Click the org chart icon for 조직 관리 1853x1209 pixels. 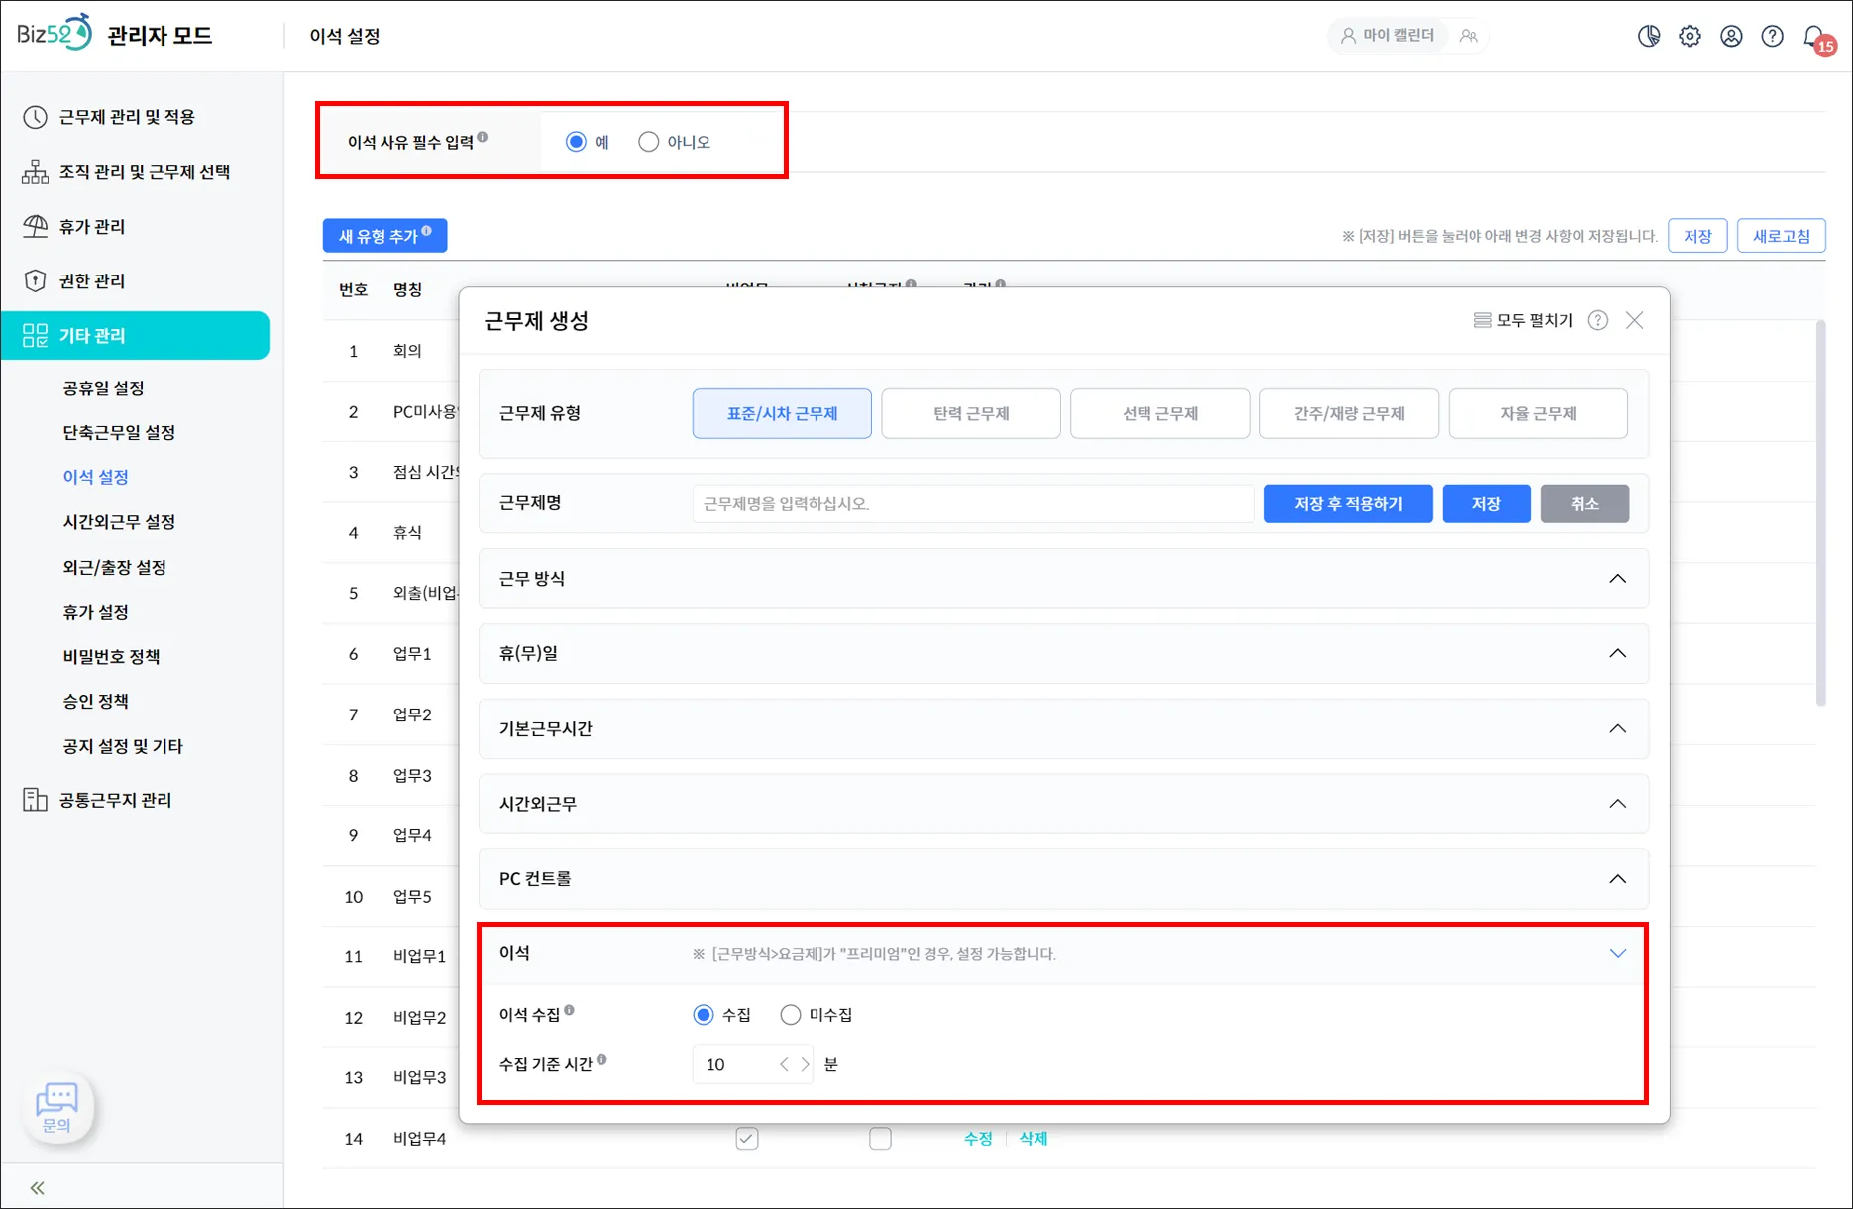(x=35, y=171)
